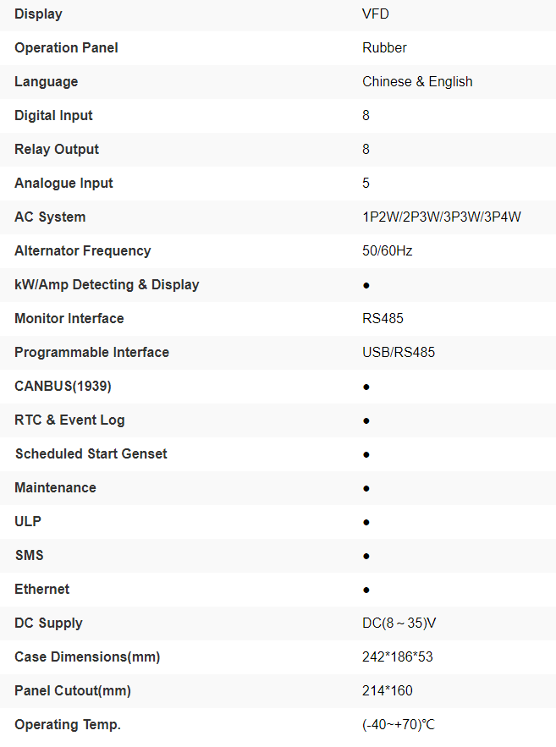Click the bullet dot in the ULP row

click(366, 522)
